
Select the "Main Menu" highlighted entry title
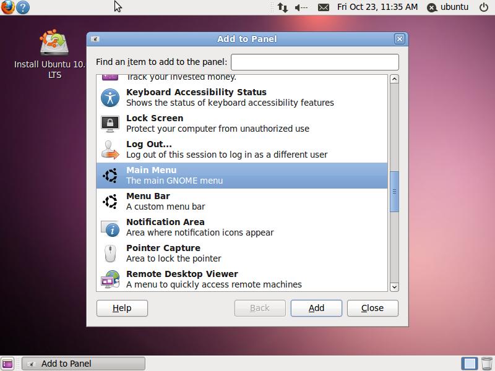pyautogui.click(x=151, y=170)
